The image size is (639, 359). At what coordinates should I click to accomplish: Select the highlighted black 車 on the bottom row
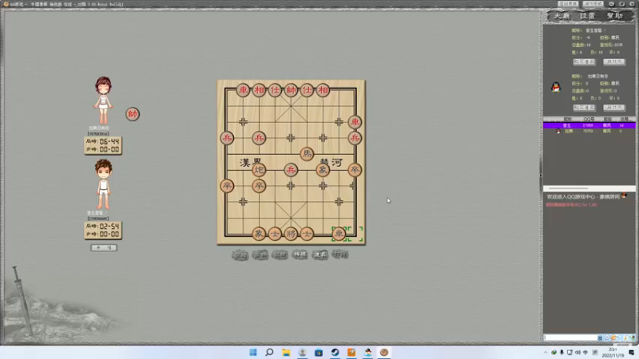pyautogui.click(x=339, y=234)
